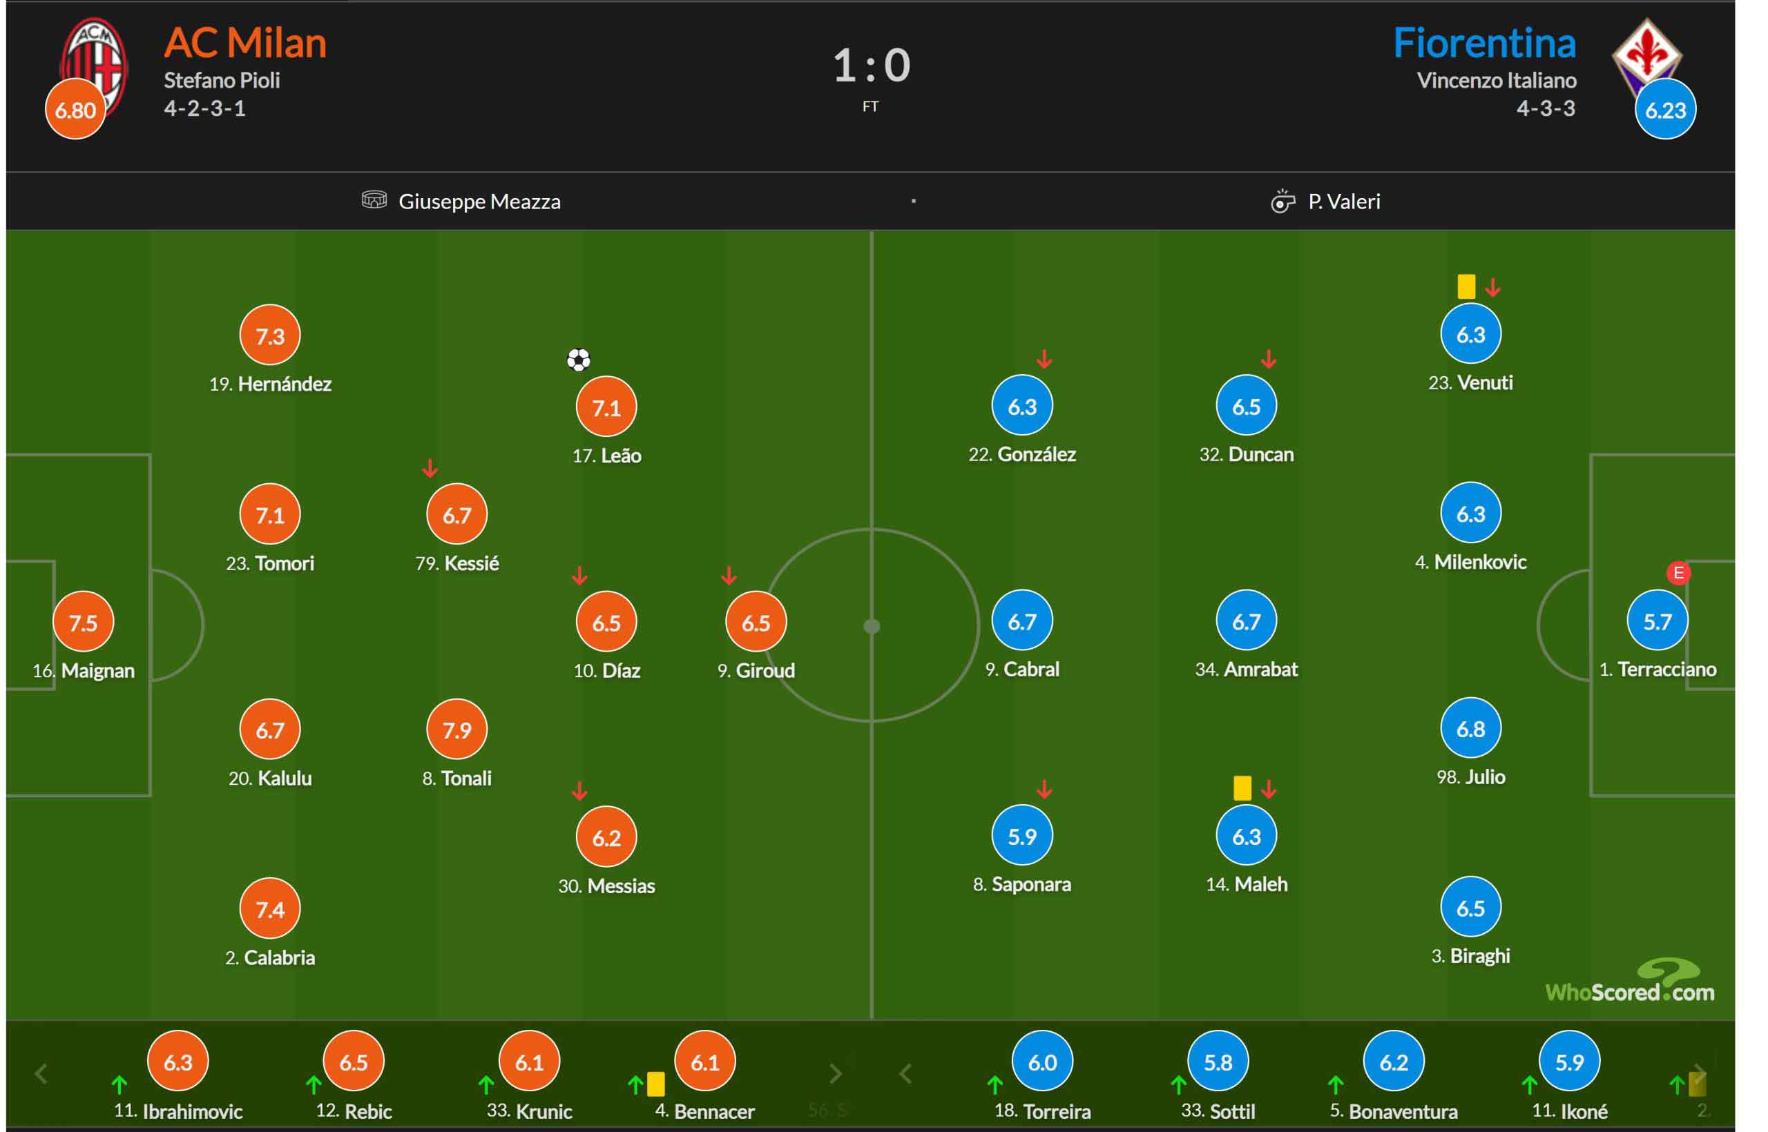This screenshot has height=1132, width=1768.
Task: Show previous Fiorentina substitutes with left chevron
Action: click(x=906, y=1074)
